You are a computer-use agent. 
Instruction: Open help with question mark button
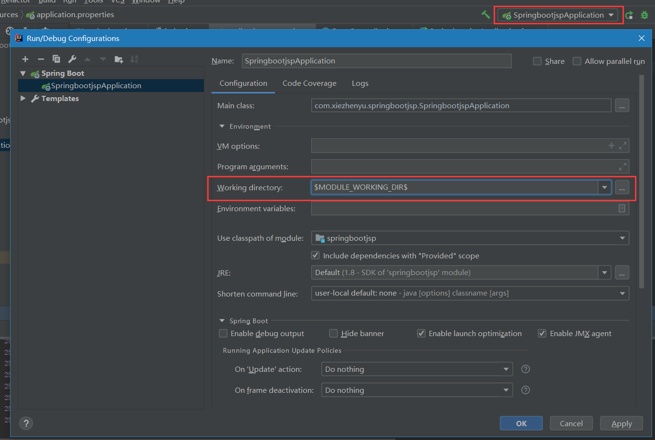pos(26,423)
